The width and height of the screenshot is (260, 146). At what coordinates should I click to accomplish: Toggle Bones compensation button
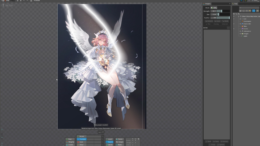click(120, 139)
